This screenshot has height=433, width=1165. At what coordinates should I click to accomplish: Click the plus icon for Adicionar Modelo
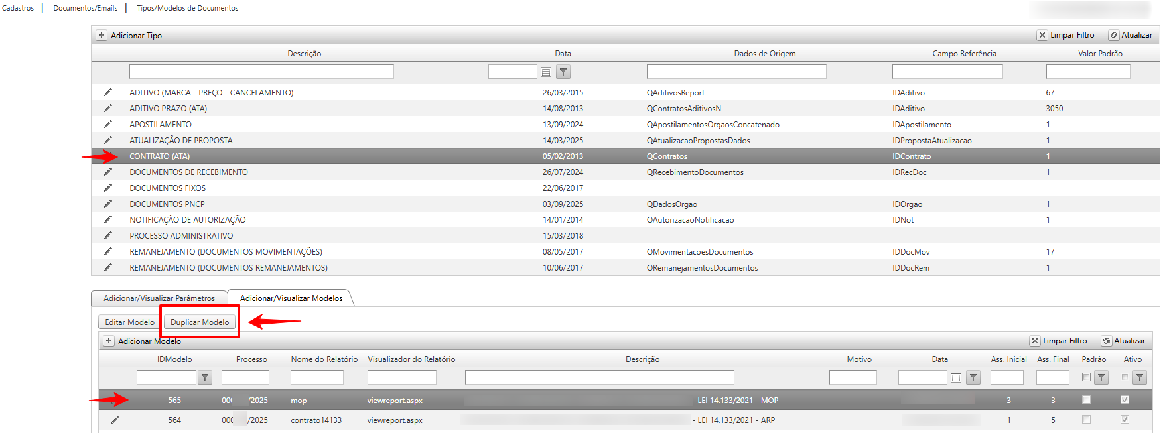[x=109, y=341]
